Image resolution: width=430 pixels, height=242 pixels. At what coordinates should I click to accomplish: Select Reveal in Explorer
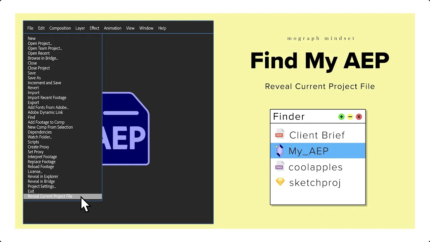click(x=43, y=176)
